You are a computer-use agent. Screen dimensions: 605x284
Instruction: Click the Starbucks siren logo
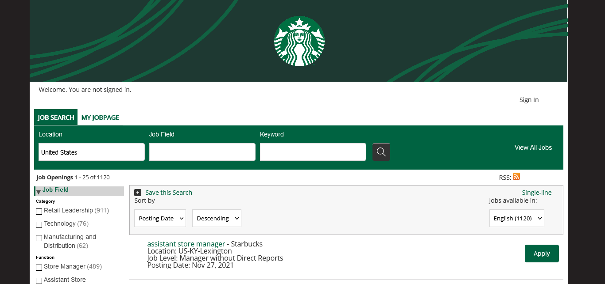(299, 41)
